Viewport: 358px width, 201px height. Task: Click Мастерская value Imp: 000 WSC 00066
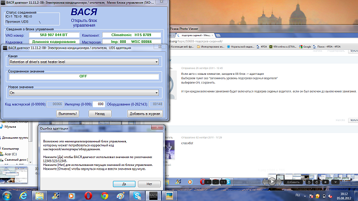pyautogui.click(x=132, y=42)
